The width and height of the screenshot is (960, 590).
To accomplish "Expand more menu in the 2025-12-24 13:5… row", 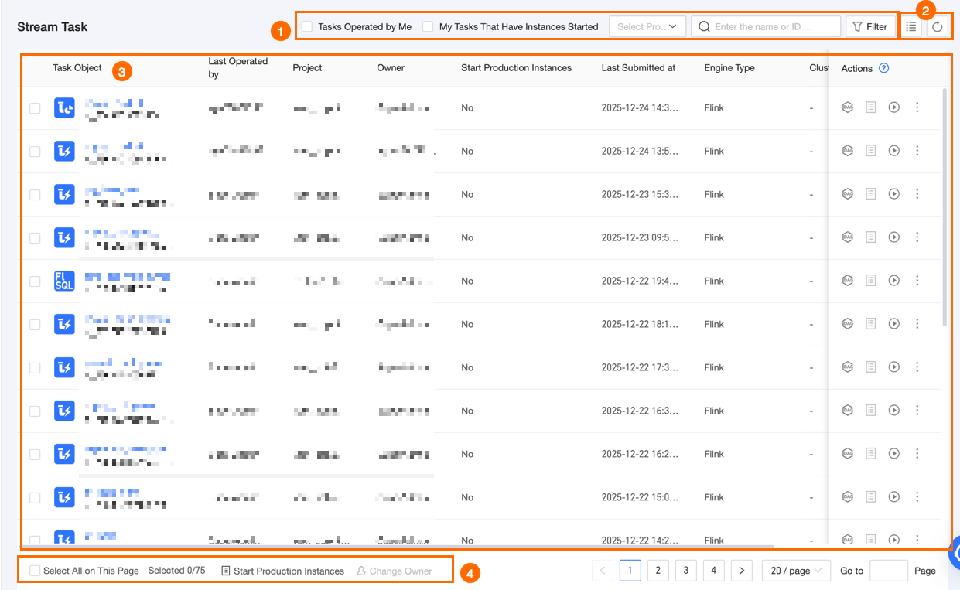I will [x=917, y=151].
